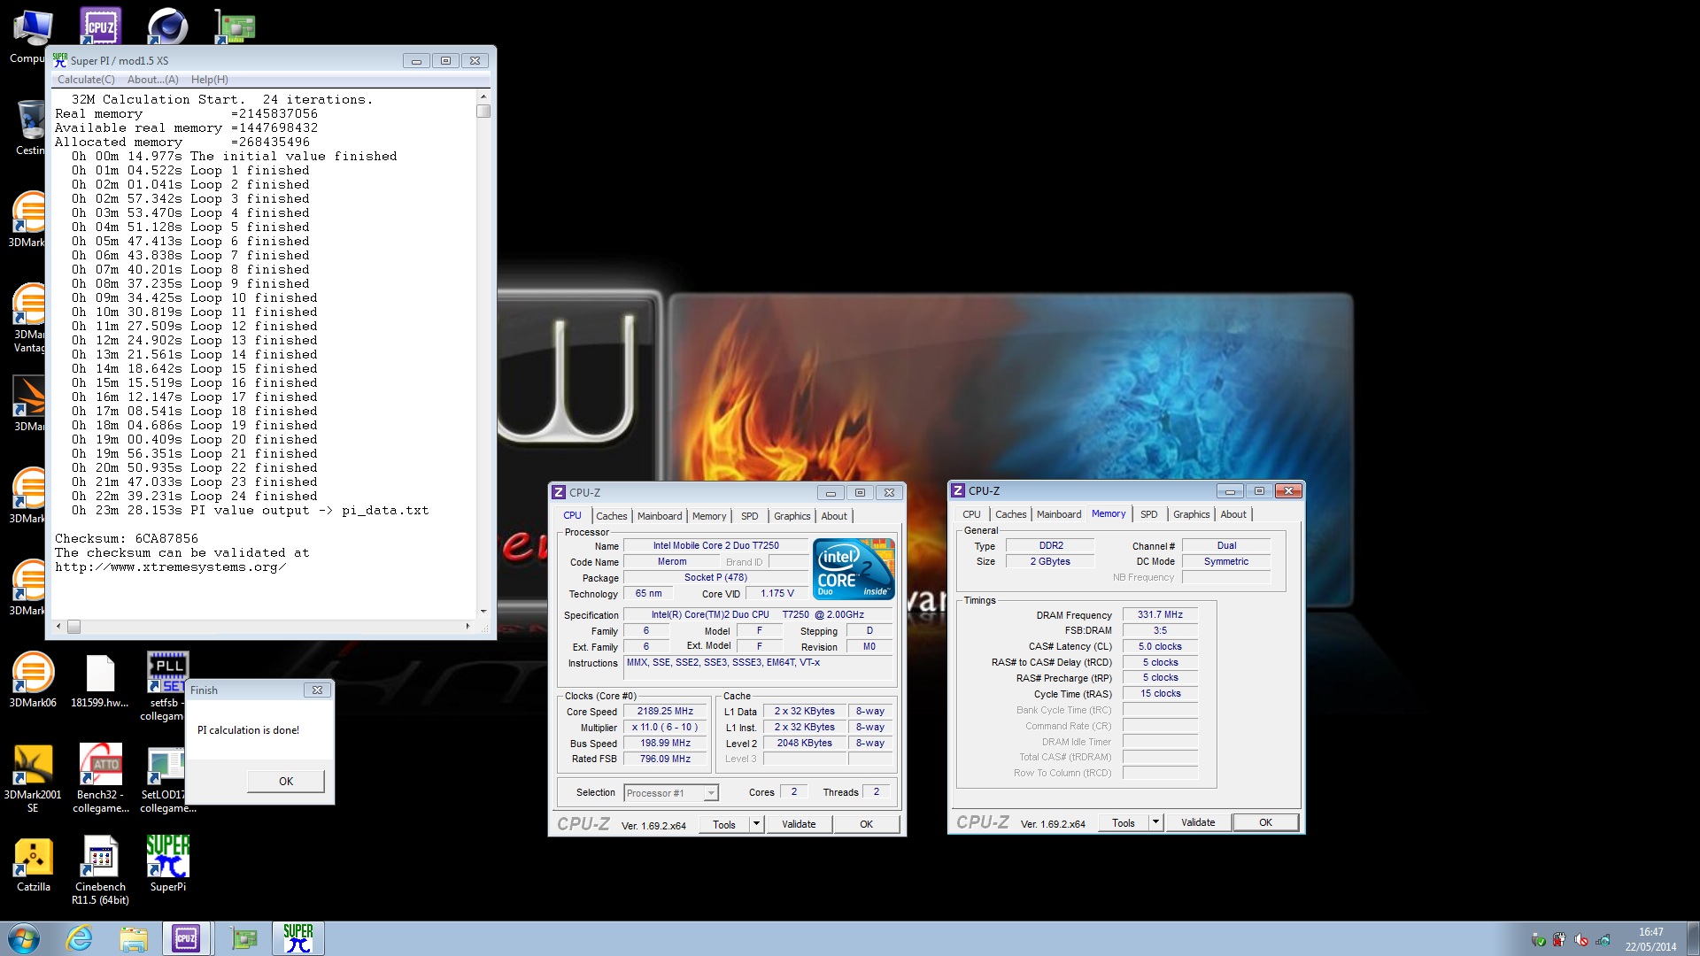Click Validate button in right CPU-Z
The image size is (1700, 956).
(1198, 822)
